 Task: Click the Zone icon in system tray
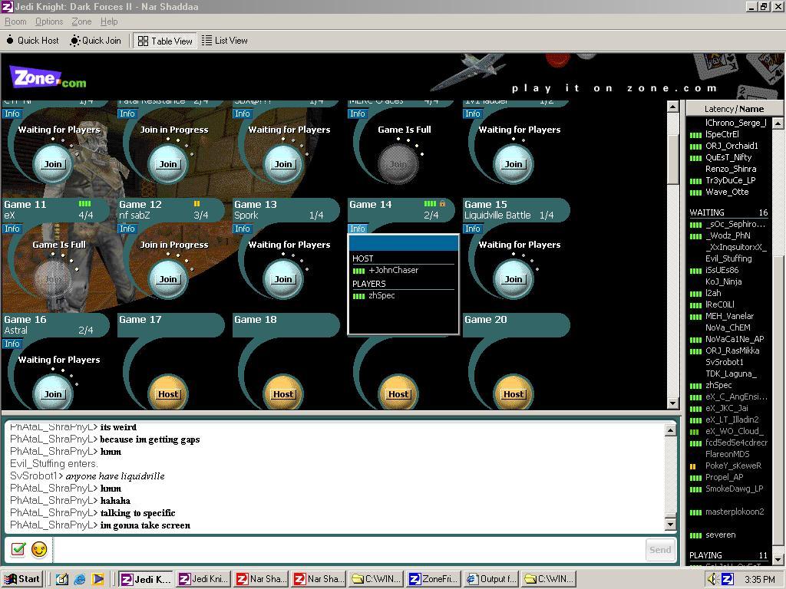(x=727, y=580)
